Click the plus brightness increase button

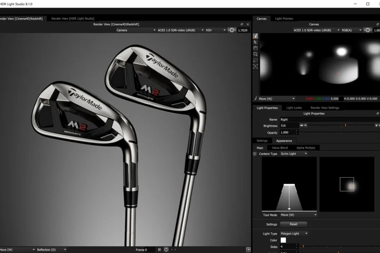(x=376, y=125)
